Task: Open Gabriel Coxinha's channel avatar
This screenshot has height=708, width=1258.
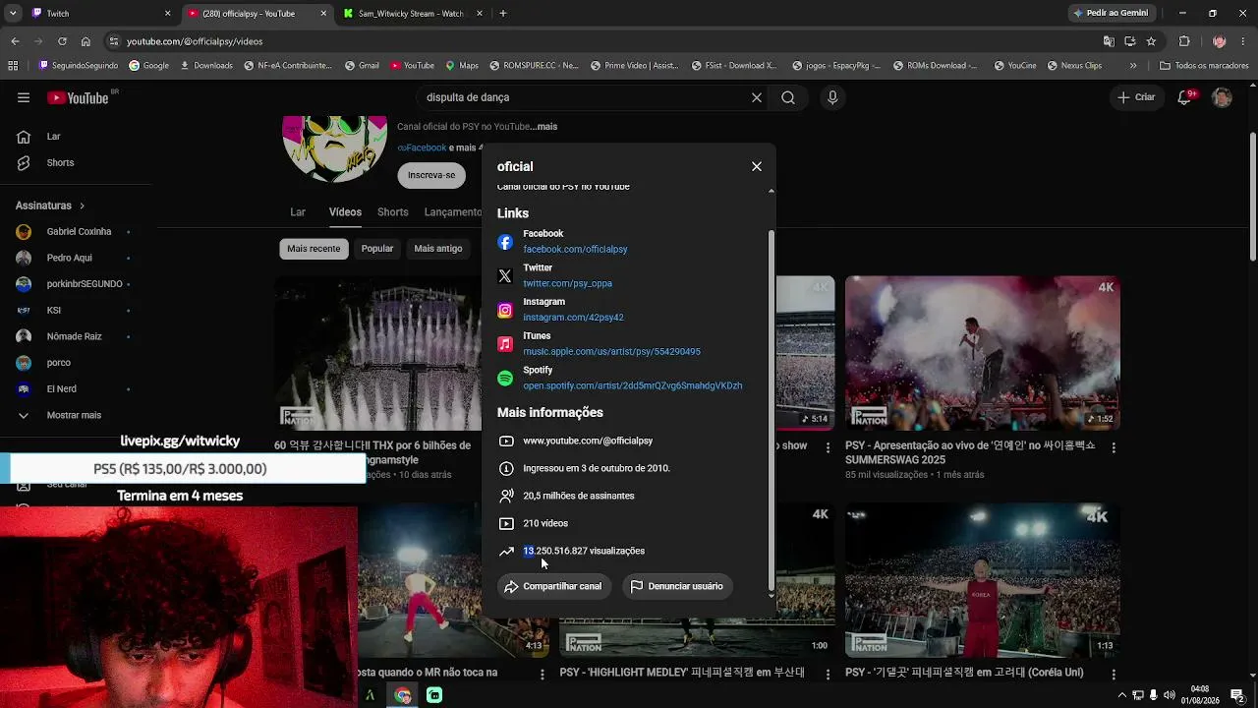Action: coord(25,232)
